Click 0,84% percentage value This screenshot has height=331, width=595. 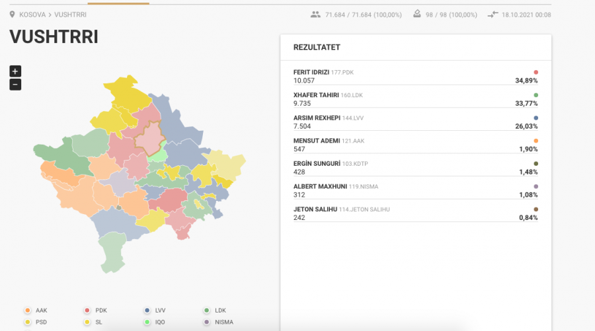(528, 217)
